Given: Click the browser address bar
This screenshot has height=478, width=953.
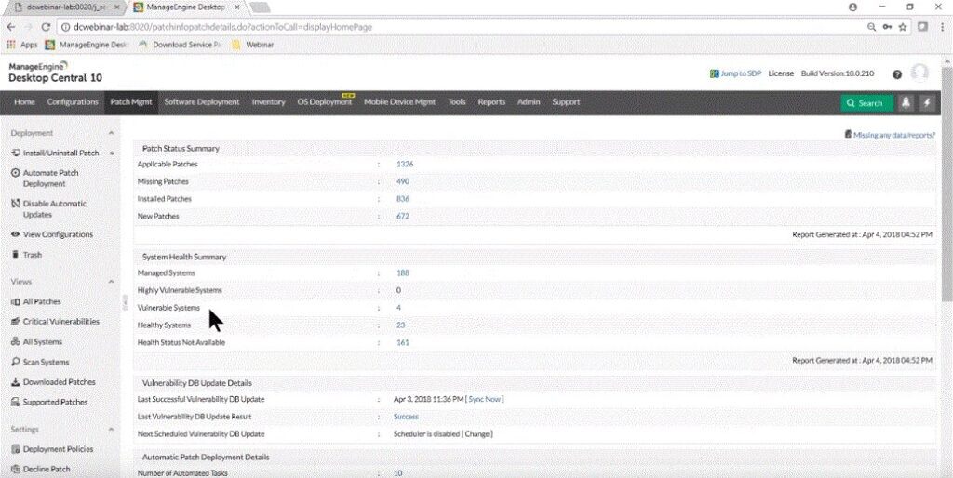Looking at the screenshot, I should 462,27.
